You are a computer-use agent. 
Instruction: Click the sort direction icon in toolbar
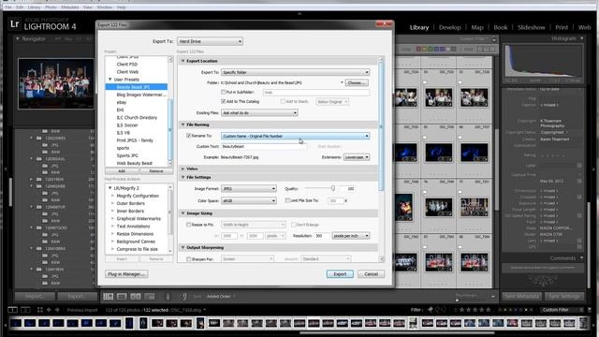(184, 297)
